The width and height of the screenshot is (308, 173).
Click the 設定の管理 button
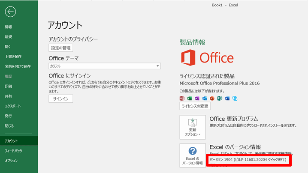click(61, 48)
